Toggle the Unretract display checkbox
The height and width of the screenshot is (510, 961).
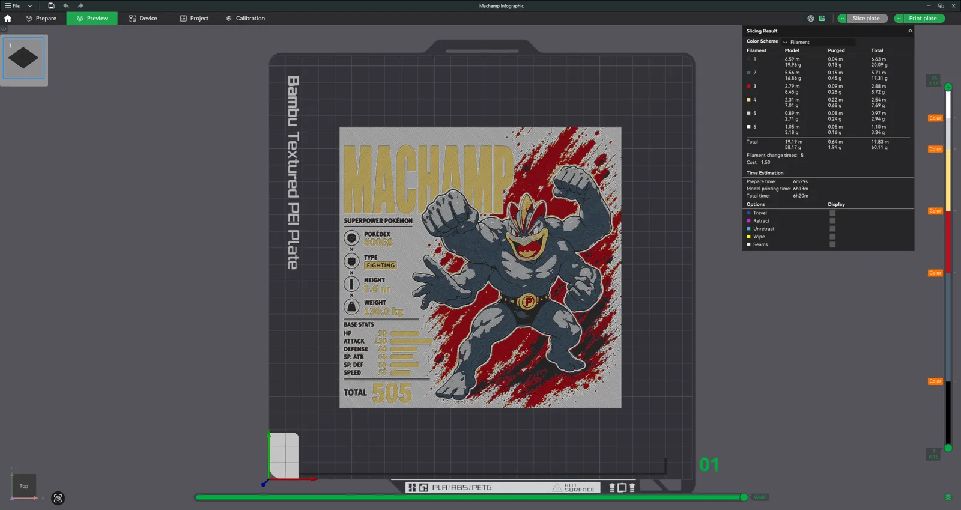[832, 229]
